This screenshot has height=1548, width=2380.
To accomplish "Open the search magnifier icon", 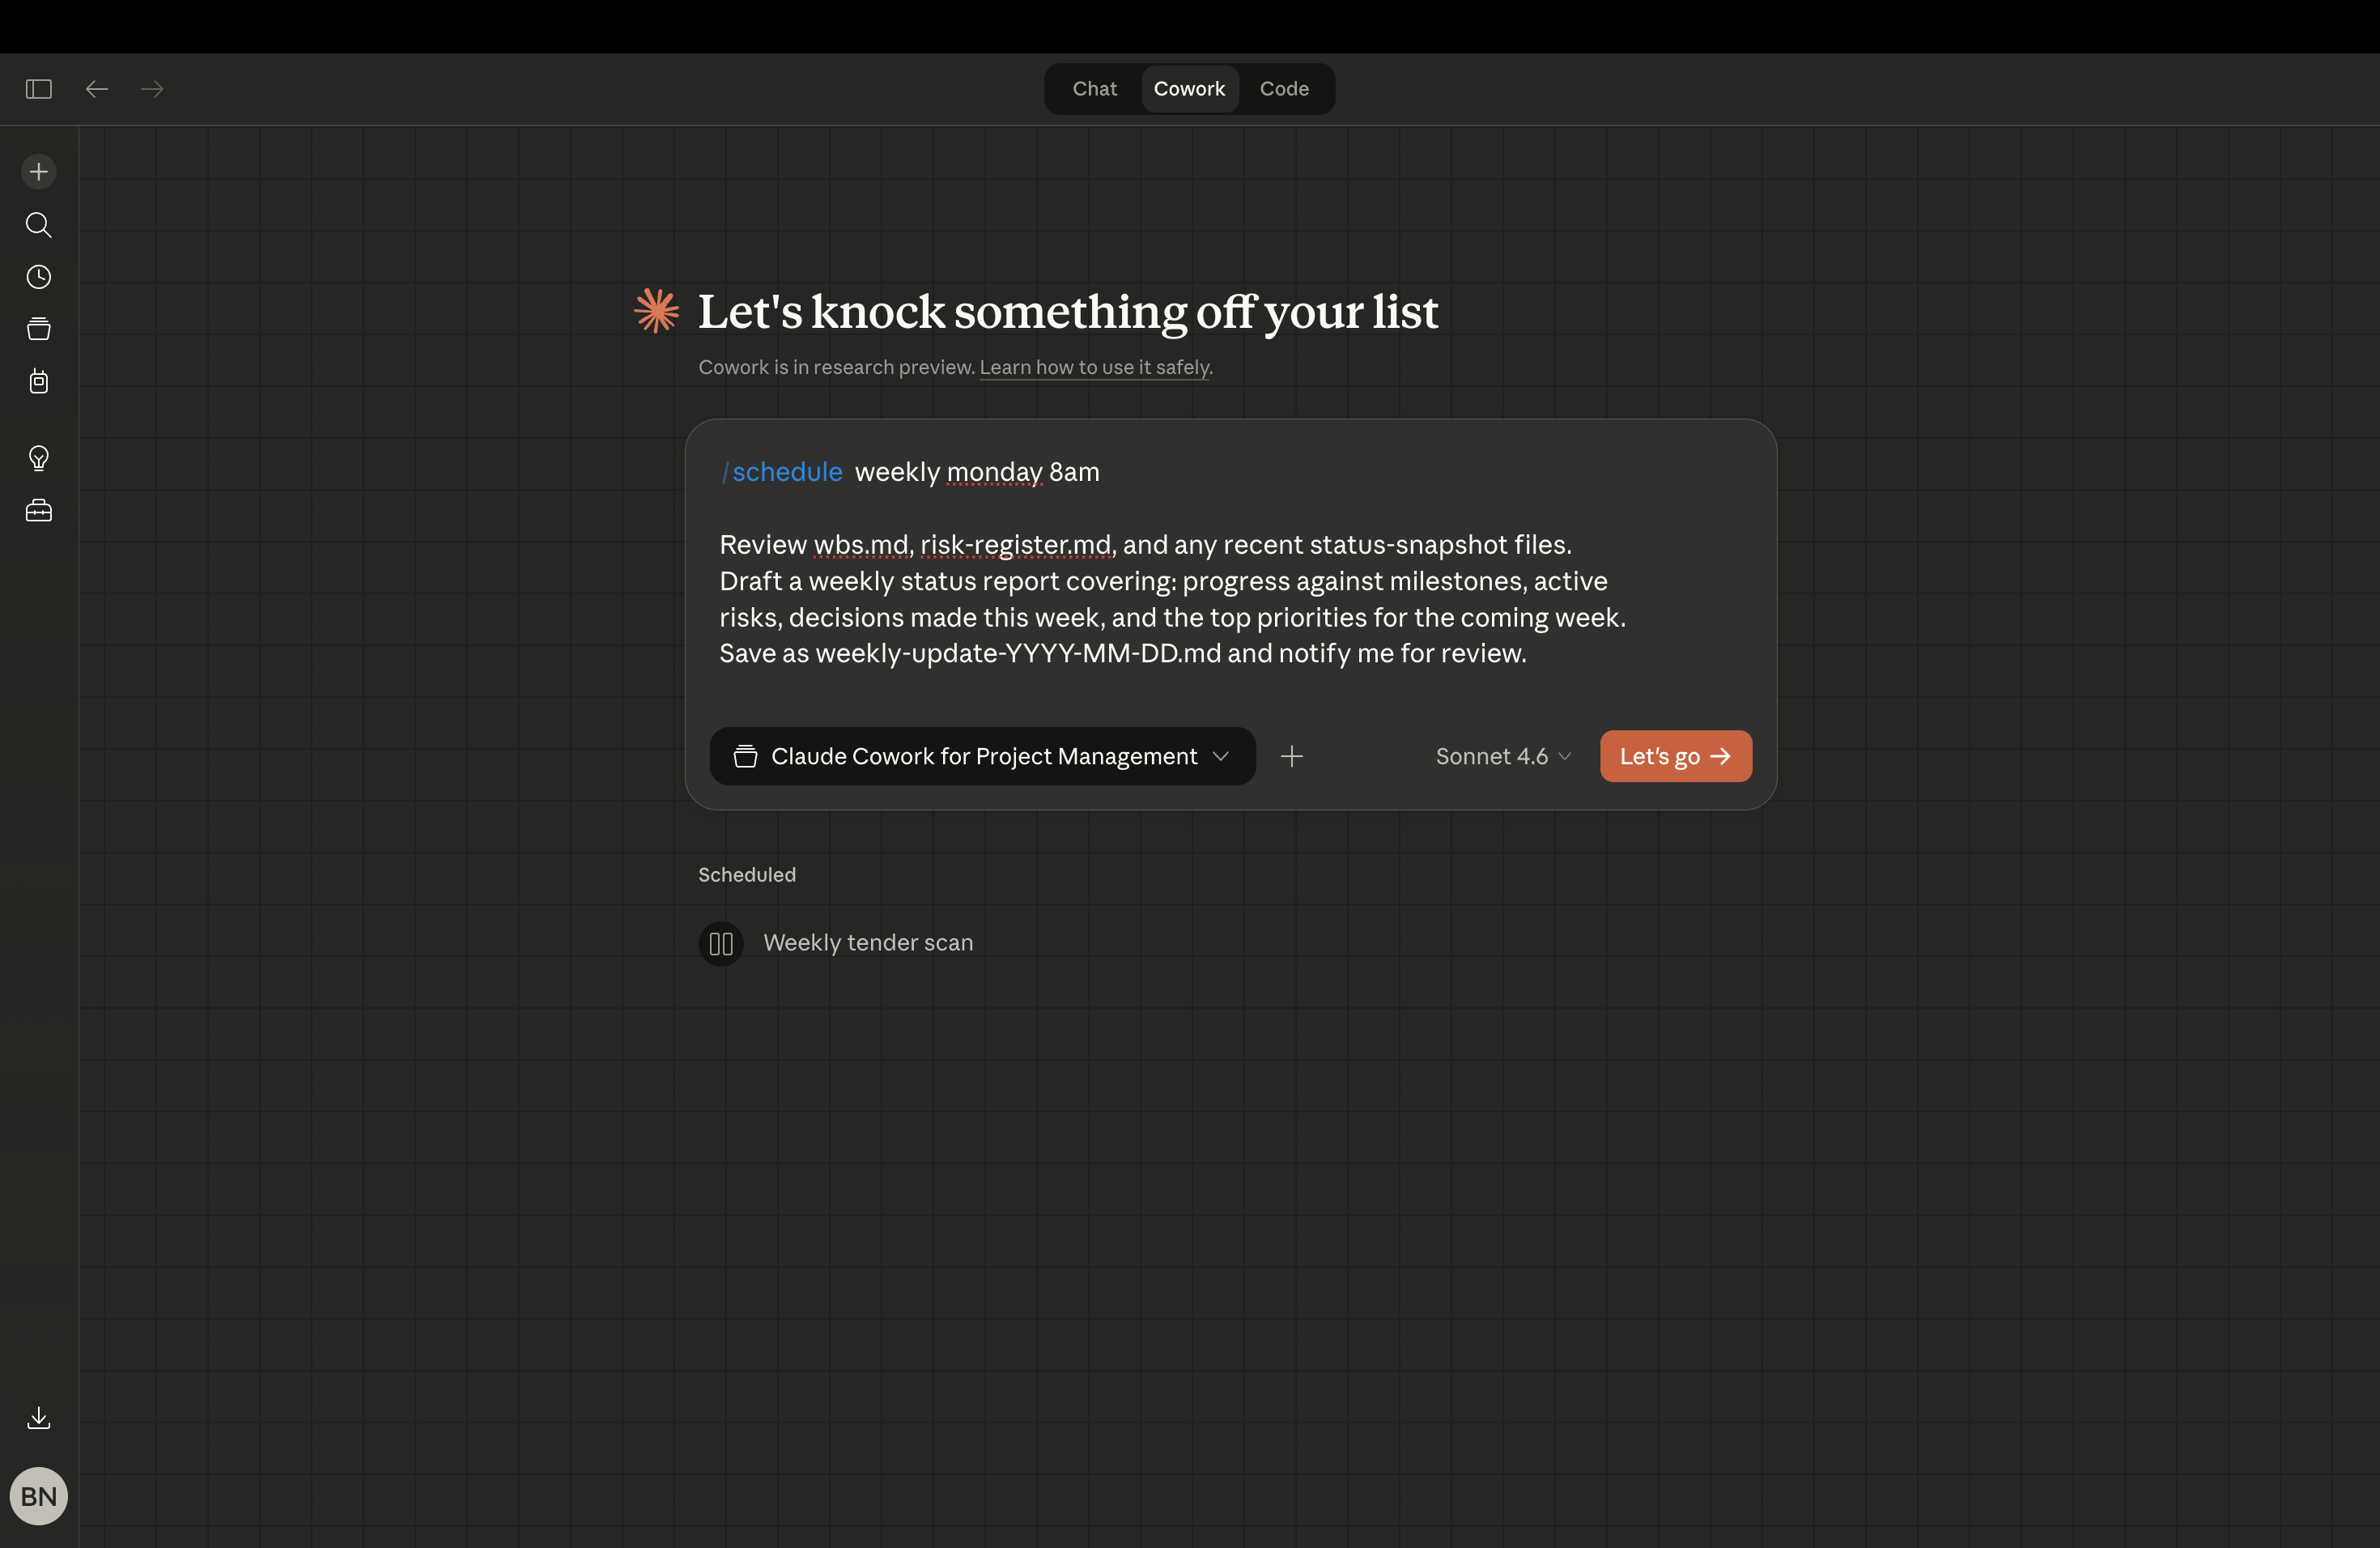I will click(x=38, y=225).
